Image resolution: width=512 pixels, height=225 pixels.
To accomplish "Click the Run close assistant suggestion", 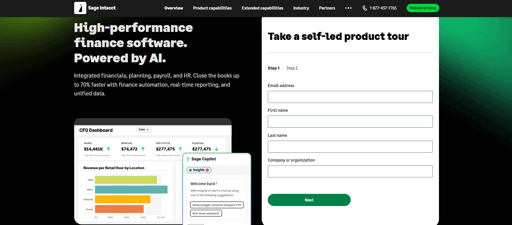I will coord(206,213).
